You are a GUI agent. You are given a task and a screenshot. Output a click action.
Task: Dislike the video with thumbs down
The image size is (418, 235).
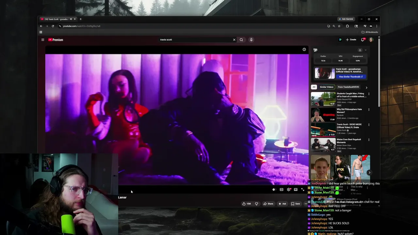pos(256,204)
